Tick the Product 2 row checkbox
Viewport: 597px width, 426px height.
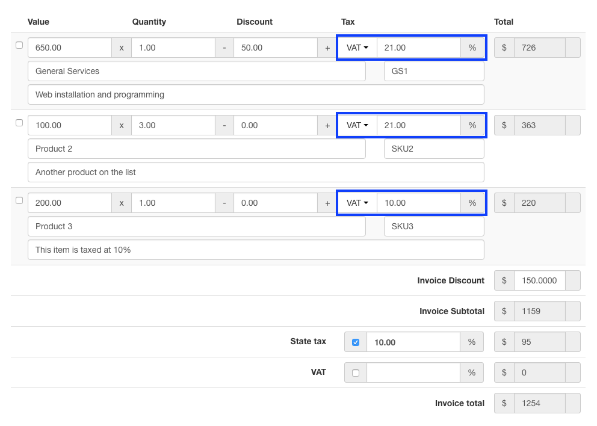click(x=19, y=123)
